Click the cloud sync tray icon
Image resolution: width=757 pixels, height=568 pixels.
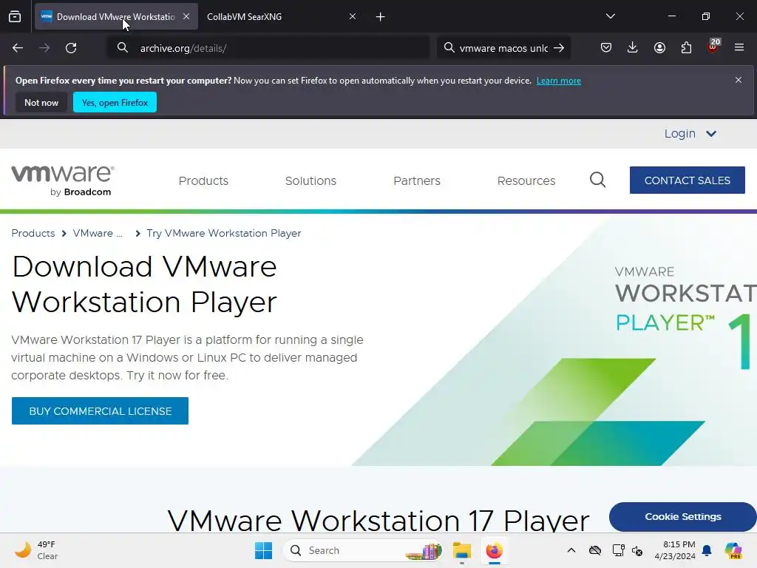click(x=595, y=550)
